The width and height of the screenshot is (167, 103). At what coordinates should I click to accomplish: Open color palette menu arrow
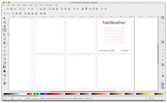[164, 94]
